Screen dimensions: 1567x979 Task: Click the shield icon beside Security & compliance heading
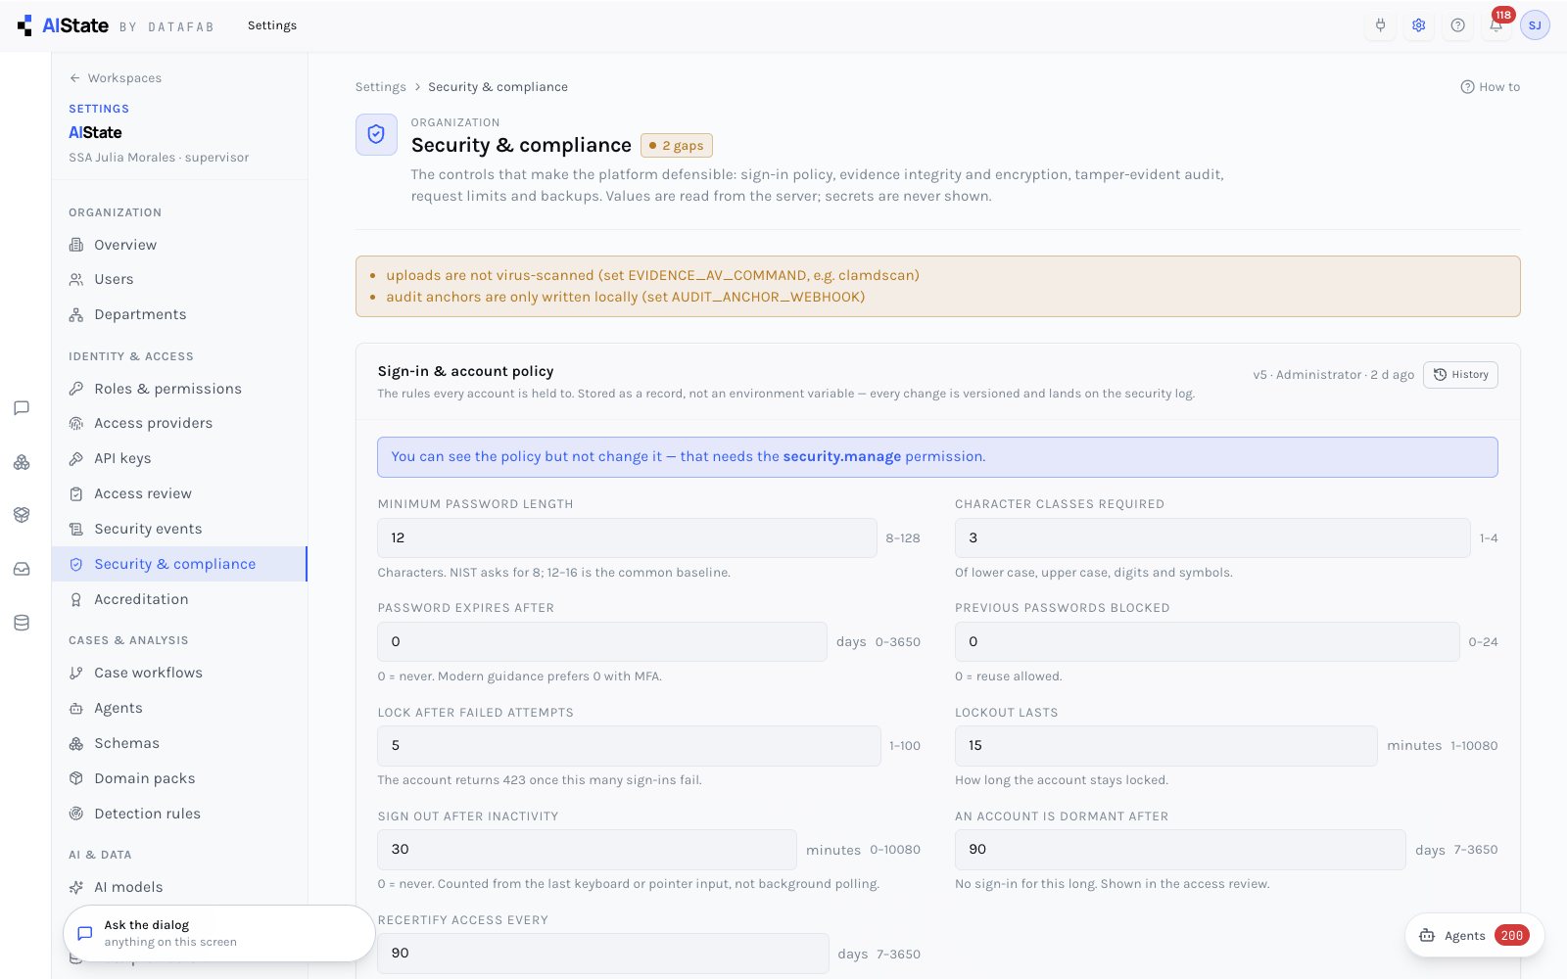point(376,135)
